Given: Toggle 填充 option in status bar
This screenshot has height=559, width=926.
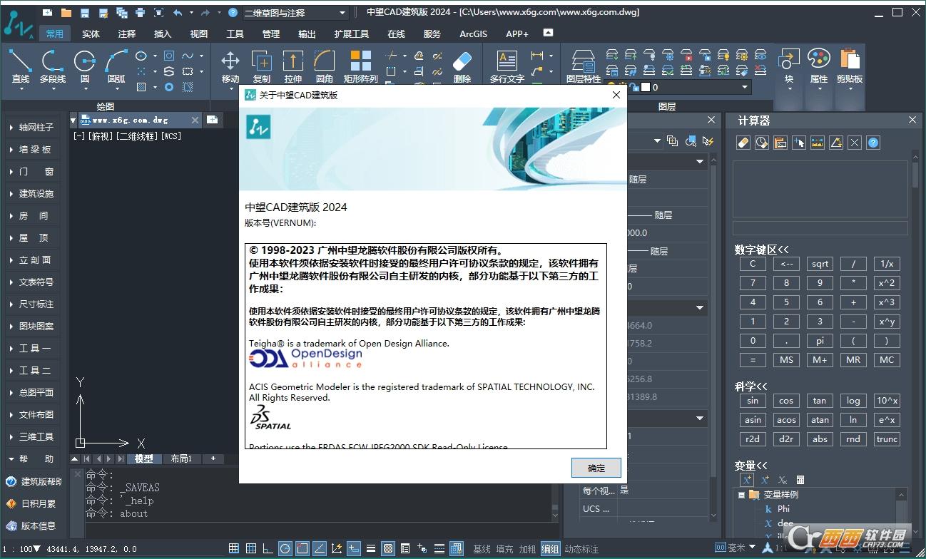Looking at the screenshot, I should pyautogui.click(x=505, y=548).
